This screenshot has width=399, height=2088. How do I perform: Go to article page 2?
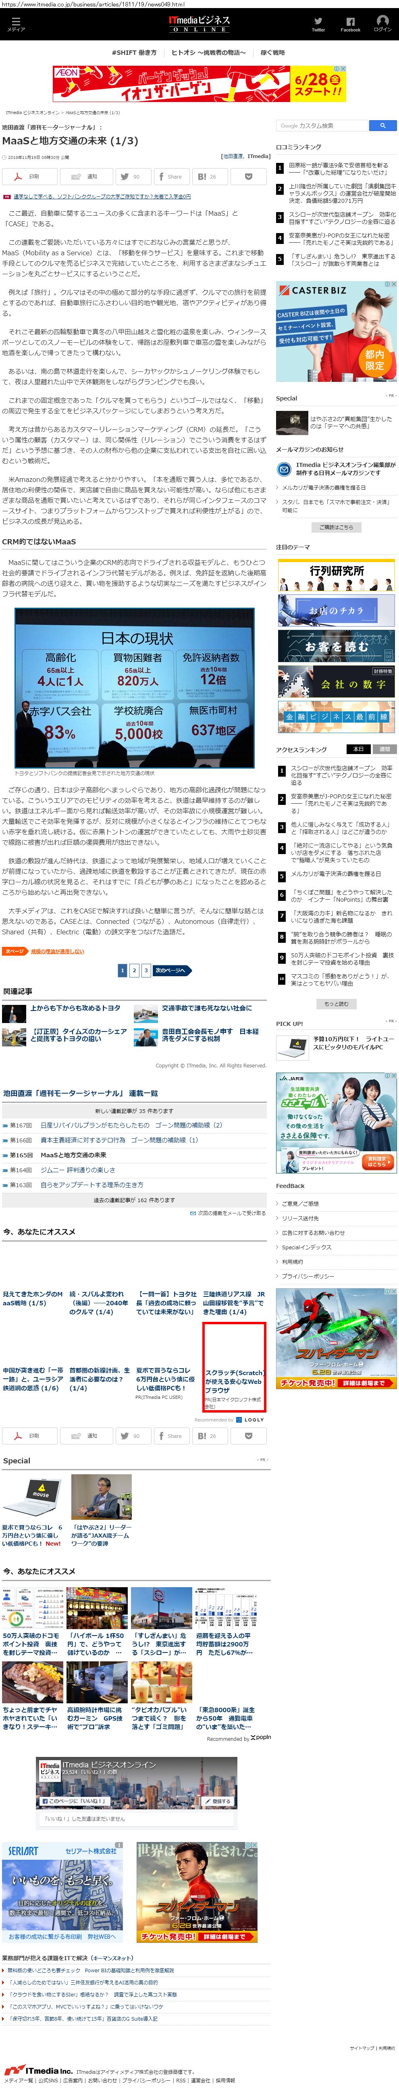point(134,970)
